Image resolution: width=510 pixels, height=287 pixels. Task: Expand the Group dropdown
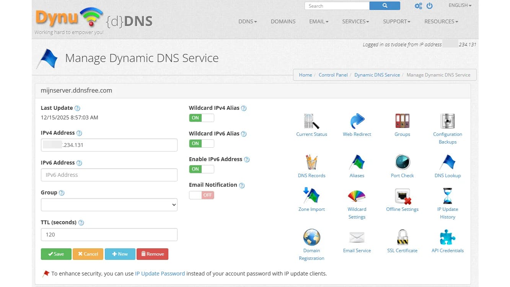[109, 205]
